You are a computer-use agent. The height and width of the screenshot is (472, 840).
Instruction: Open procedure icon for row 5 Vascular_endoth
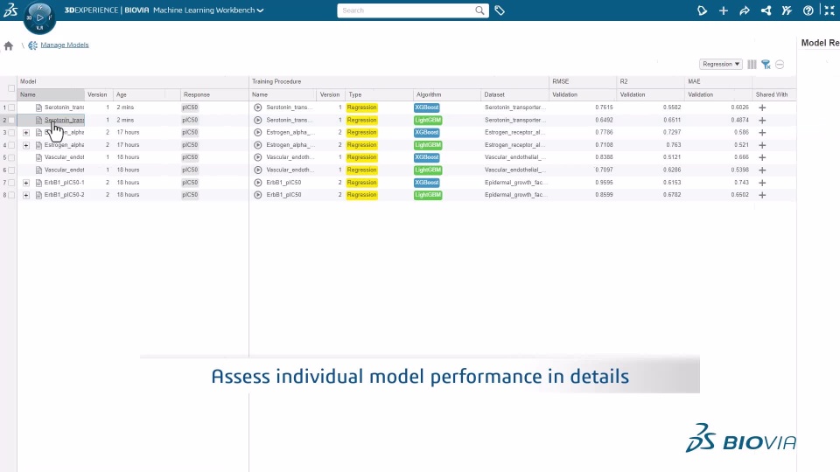(257, 158)
